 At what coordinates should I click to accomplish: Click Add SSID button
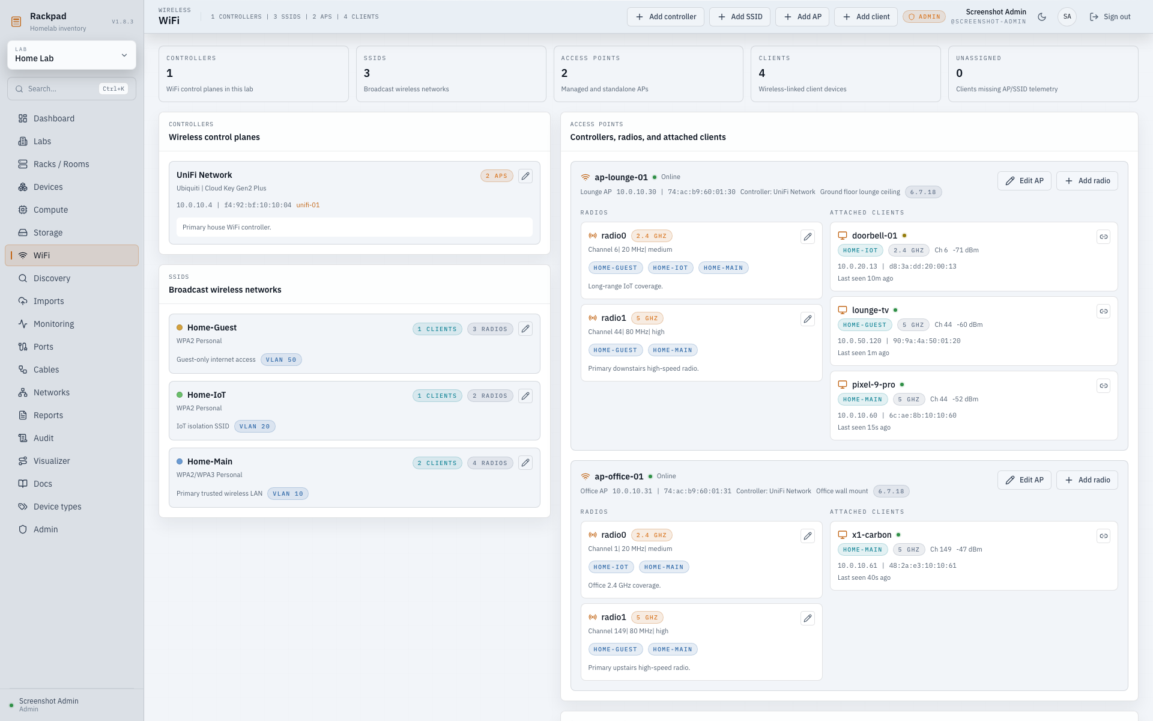[x=740, y=17]
